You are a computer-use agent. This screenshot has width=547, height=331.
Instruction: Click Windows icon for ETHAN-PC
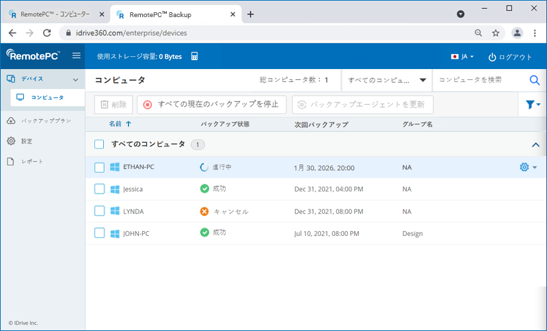coord(115,167)
